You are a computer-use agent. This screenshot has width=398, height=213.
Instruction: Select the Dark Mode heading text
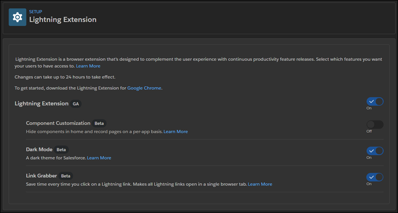(39, 150)
